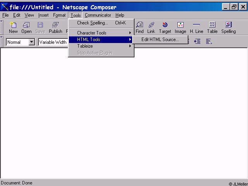Close the Netscape Composer window
248x186 pixels.
243,7
